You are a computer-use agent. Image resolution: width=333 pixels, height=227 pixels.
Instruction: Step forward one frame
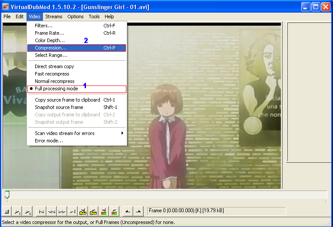[62, 211]
